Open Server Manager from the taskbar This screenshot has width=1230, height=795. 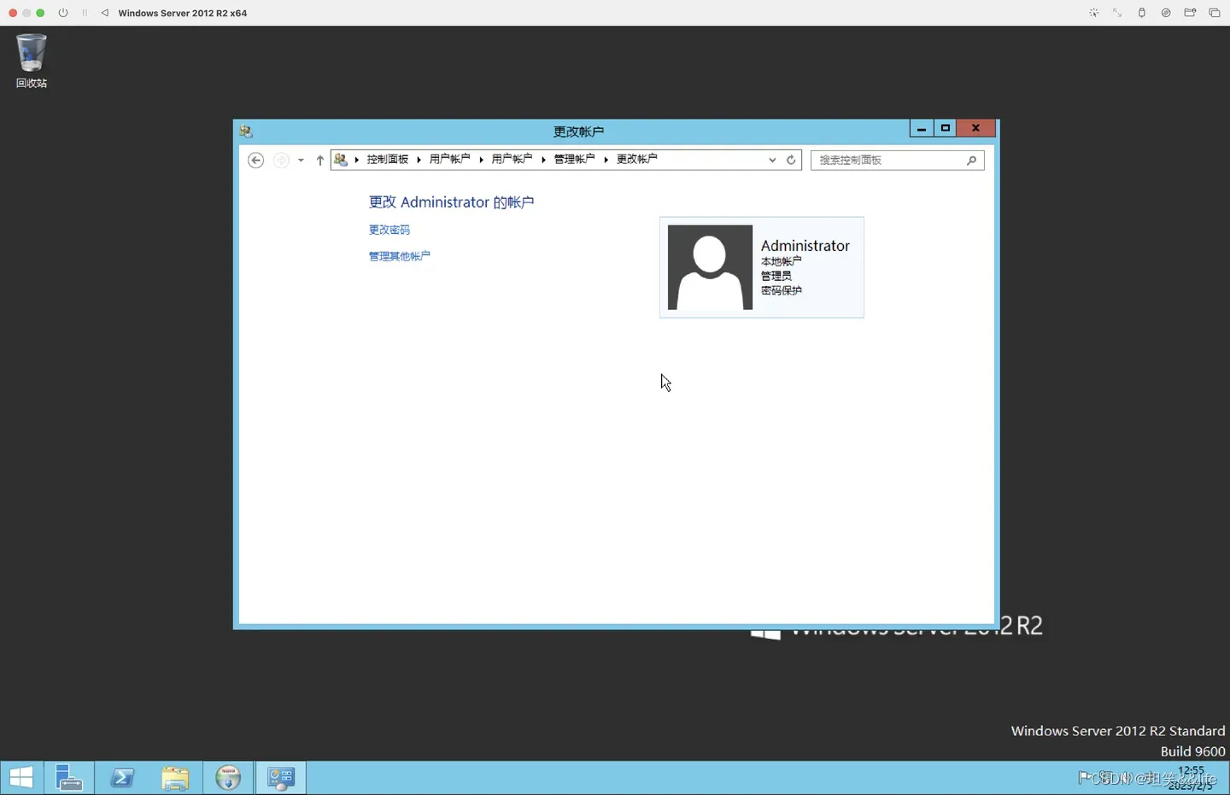(x=69, y=778)
